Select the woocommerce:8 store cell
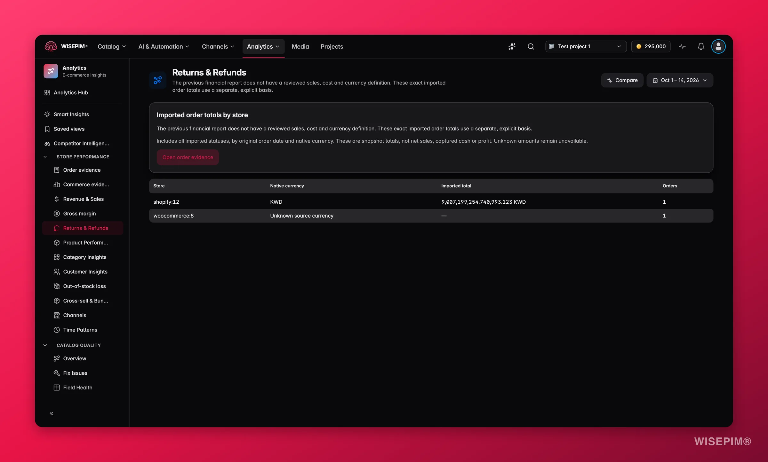The width and height of the screenshot is (768, 462). click(x=173, y=216)
